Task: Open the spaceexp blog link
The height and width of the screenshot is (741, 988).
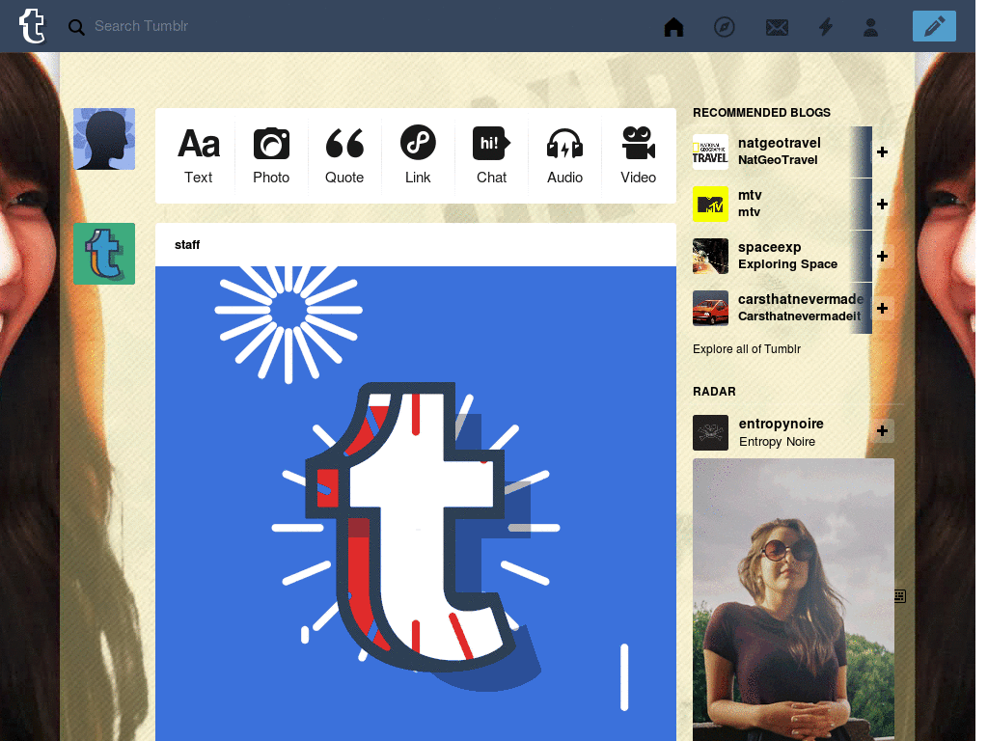Action: point(769,248)
